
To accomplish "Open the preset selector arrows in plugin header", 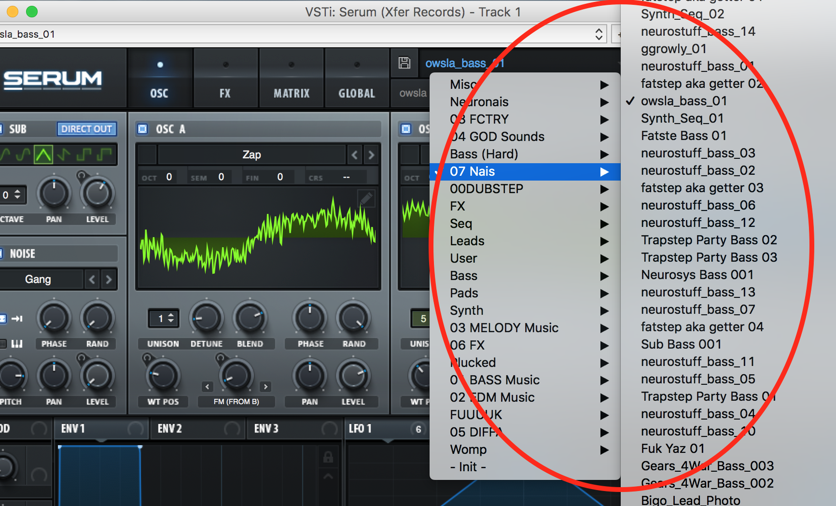I will [x=599, y=34].
